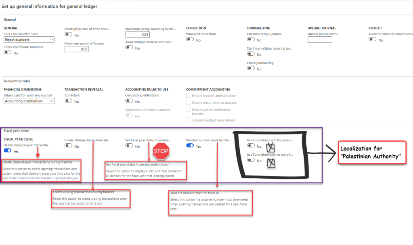The height and width of the screenshot is (245, 413).
Task: Check Enable budget appropriation checkbox
Action: pos(188,96)
